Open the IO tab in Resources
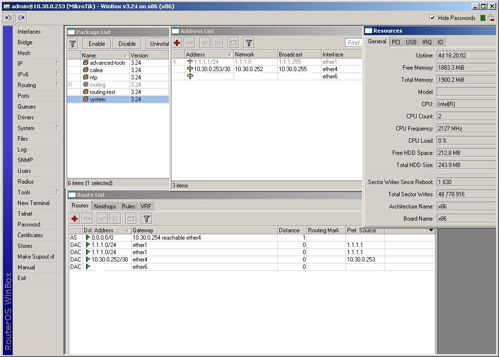Viewport: 499px width, 357px height. [440, 42]
